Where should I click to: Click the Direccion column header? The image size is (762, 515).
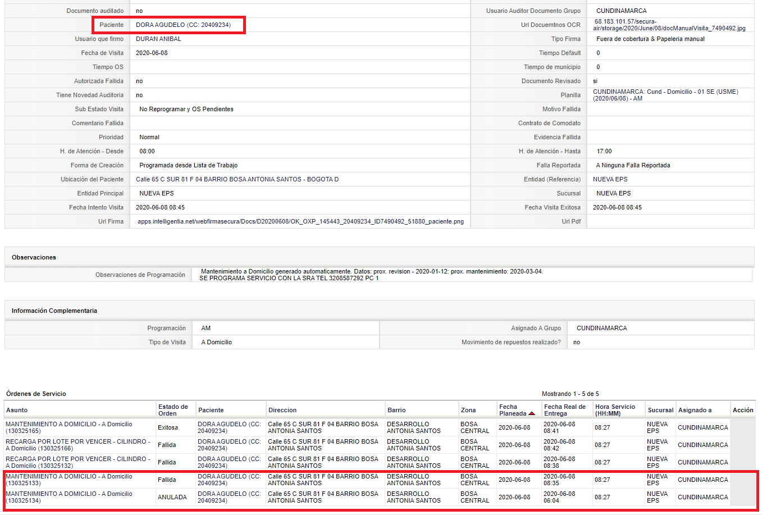click(282, 410)
